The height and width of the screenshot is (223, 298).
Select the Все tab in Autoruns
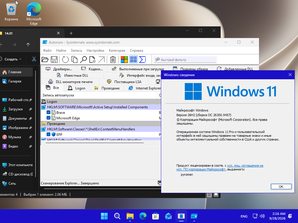pos(52,88)
